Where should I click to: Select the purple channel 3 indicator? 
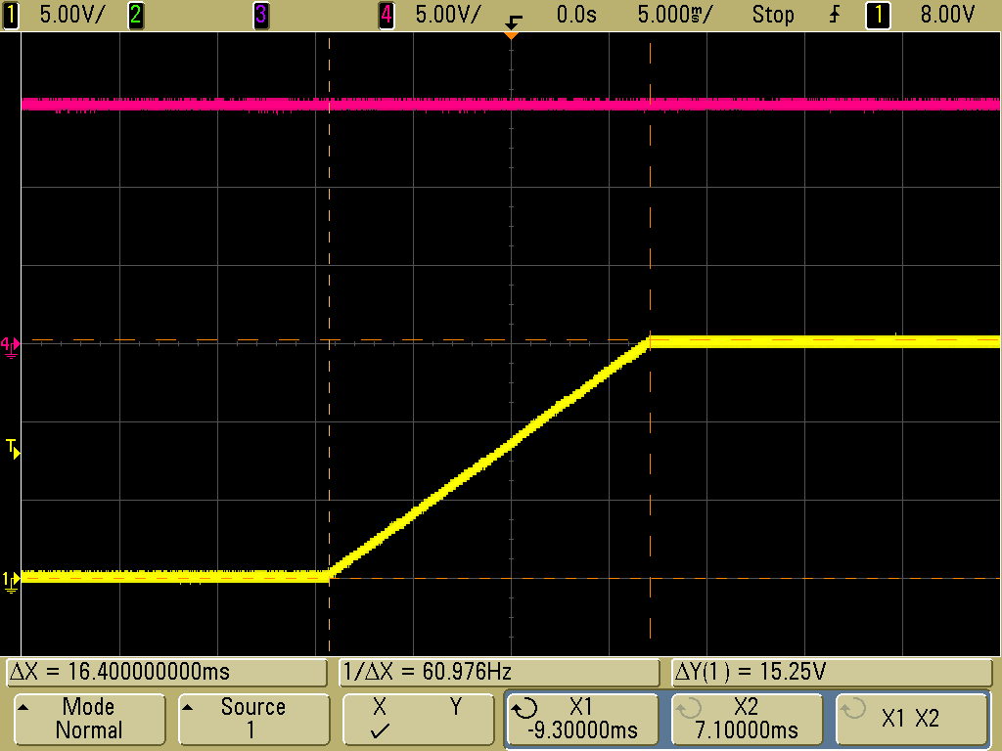261,15
